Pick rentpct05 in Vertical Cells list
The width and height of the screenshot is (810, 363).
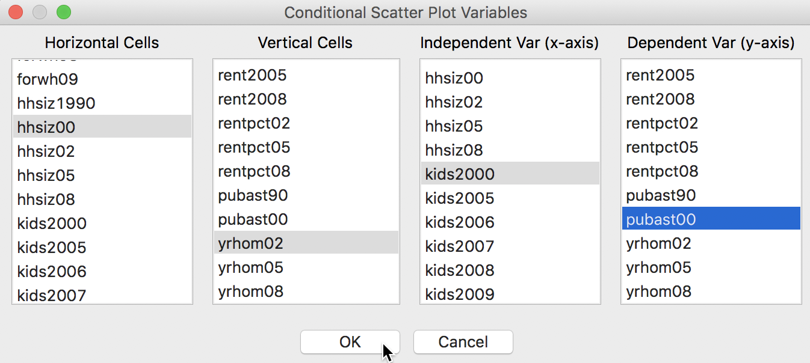[x=306, y=147]
